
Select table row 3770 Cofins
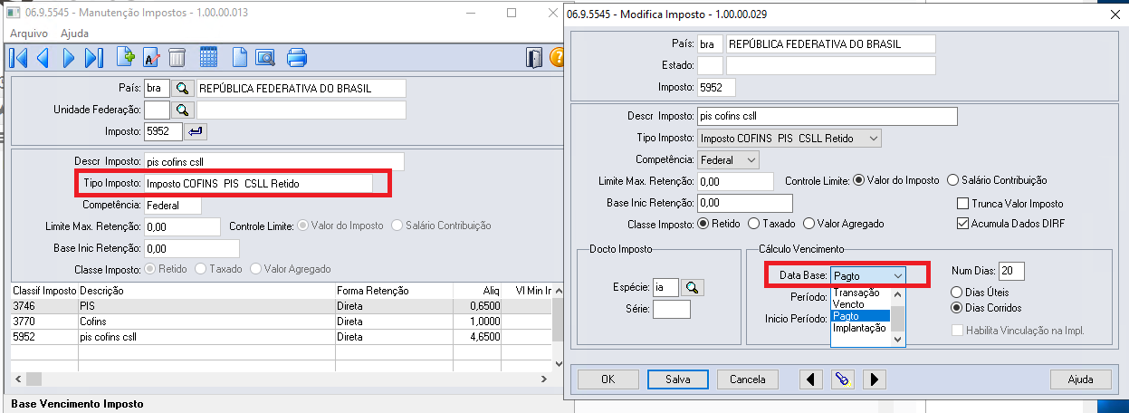pyautogui.click(x=281, y=322)
